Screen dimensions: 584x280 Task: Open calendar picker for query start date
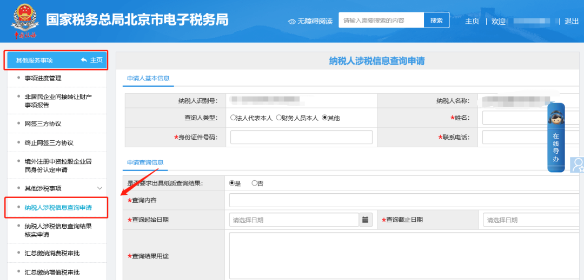coord(366,220)
